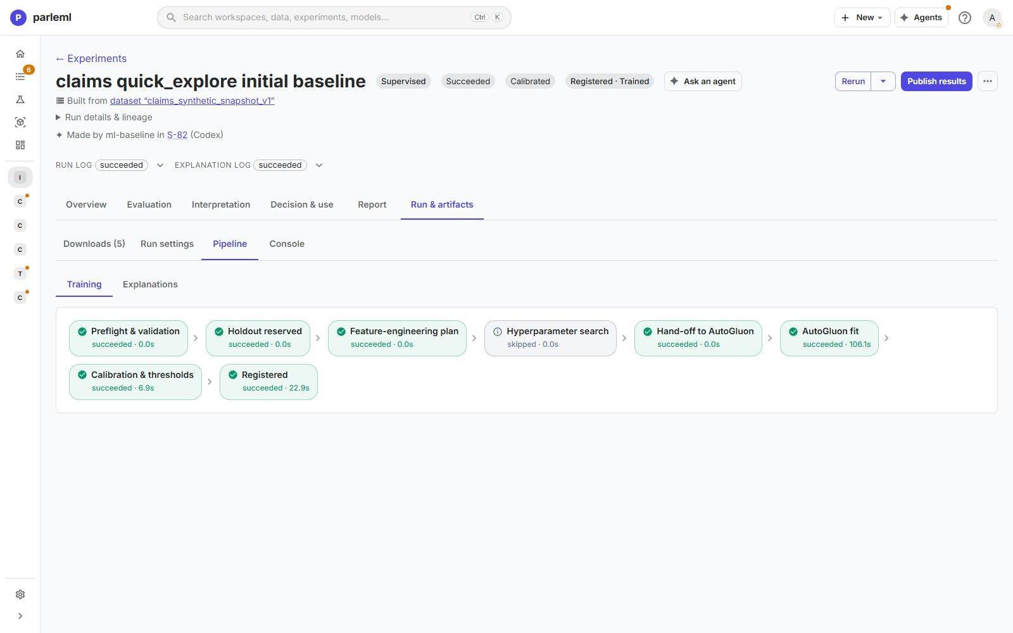This screenshot has height=633, width=1013.
Task: Switch to the Interpretation tab
Action: click(221, 204)
